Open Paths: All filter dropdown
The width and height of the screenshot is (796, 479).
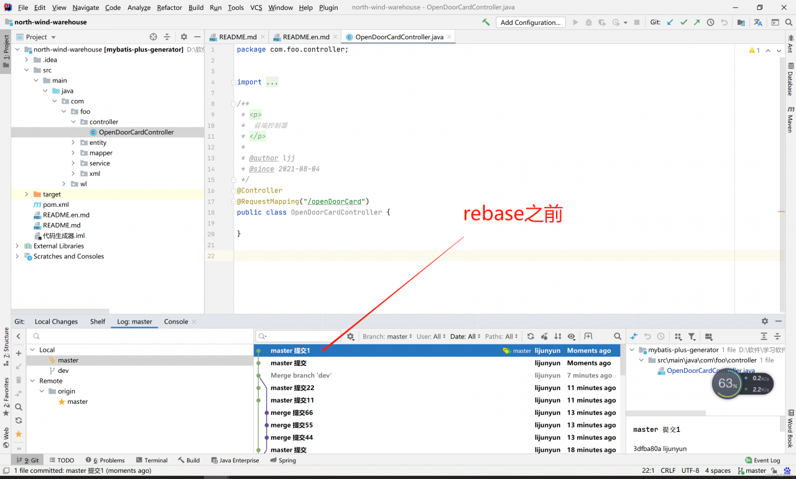point(501,336)
